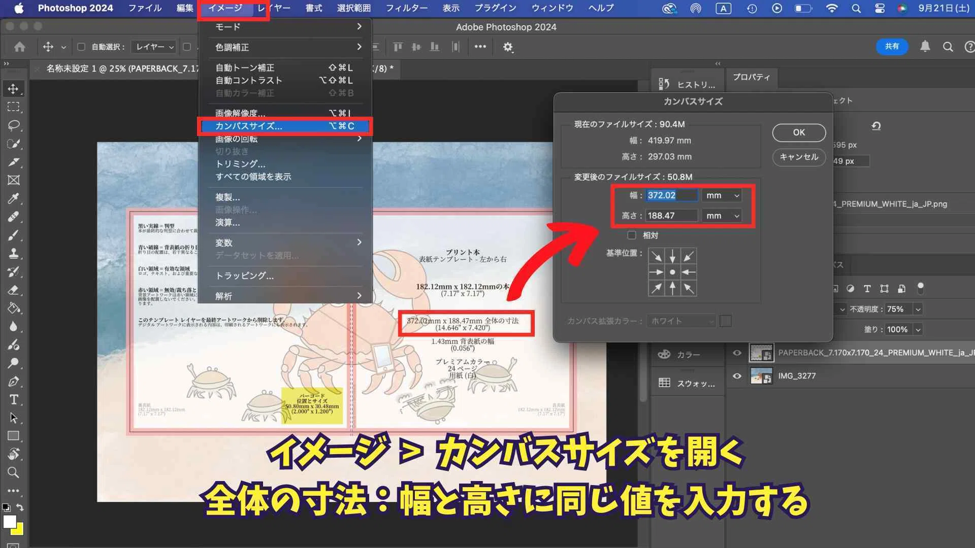Choose 画像解像度... menu entry
975x548 pixels.
pos(286,113)
